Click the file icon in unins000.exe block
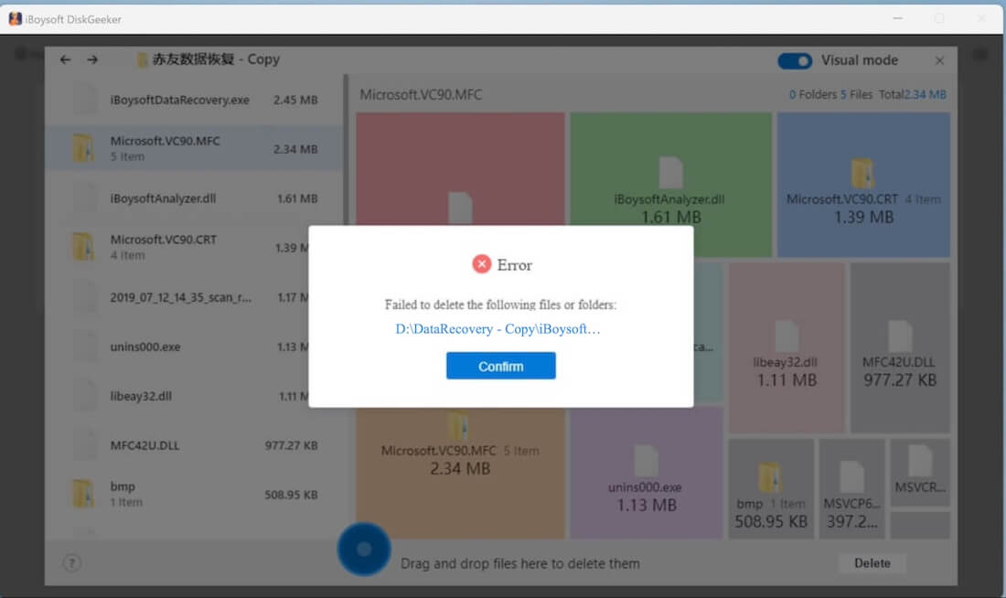 click(646, 461)
